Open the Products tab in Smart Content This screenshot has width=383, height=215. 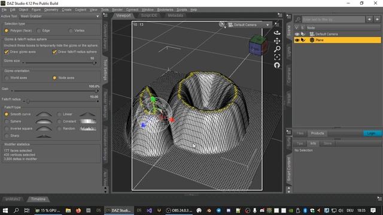coord(317,133)
